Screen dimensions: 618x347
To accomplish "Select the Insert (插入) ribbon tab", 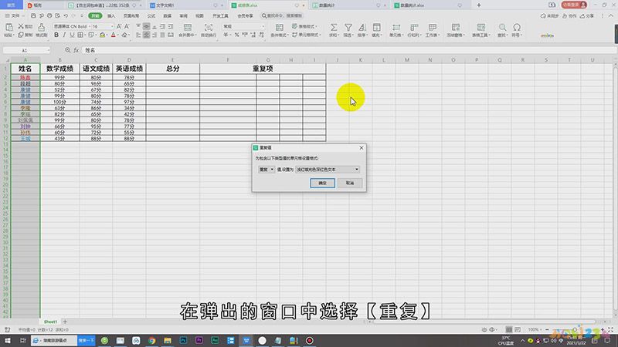I will click(x=111, y=15).
